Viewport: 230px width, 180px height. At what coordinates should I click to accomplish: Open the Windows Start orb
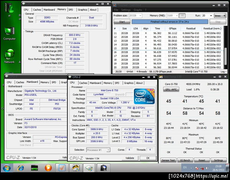pyautogui.click(x=7, y=168)
